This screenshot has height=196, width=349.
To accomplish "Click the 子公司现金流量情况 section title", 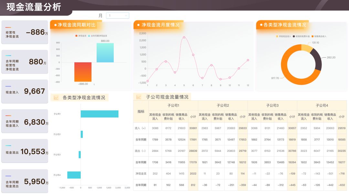I will 167,97.
